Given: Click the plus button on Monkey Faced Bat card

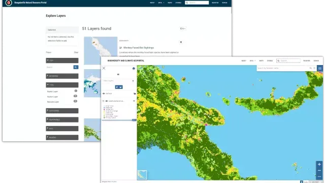Looking at the screenshot, I should (x=181, y=42).
